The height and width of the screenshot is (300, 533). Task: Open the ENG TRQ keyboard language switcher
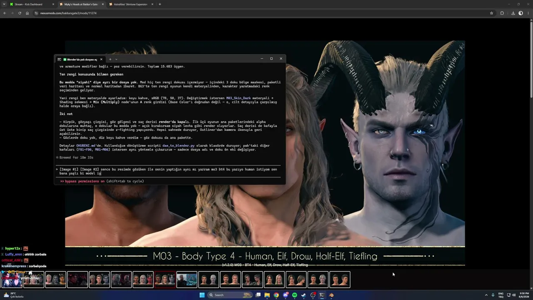(501, 295)
